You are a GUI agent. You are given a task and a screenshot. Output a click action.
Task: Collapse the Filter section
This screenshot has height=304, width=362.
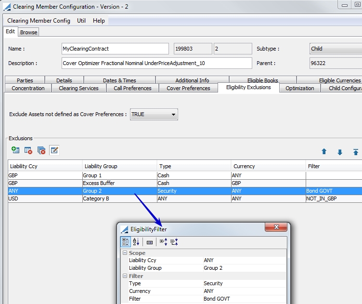[x=125, y=276]
